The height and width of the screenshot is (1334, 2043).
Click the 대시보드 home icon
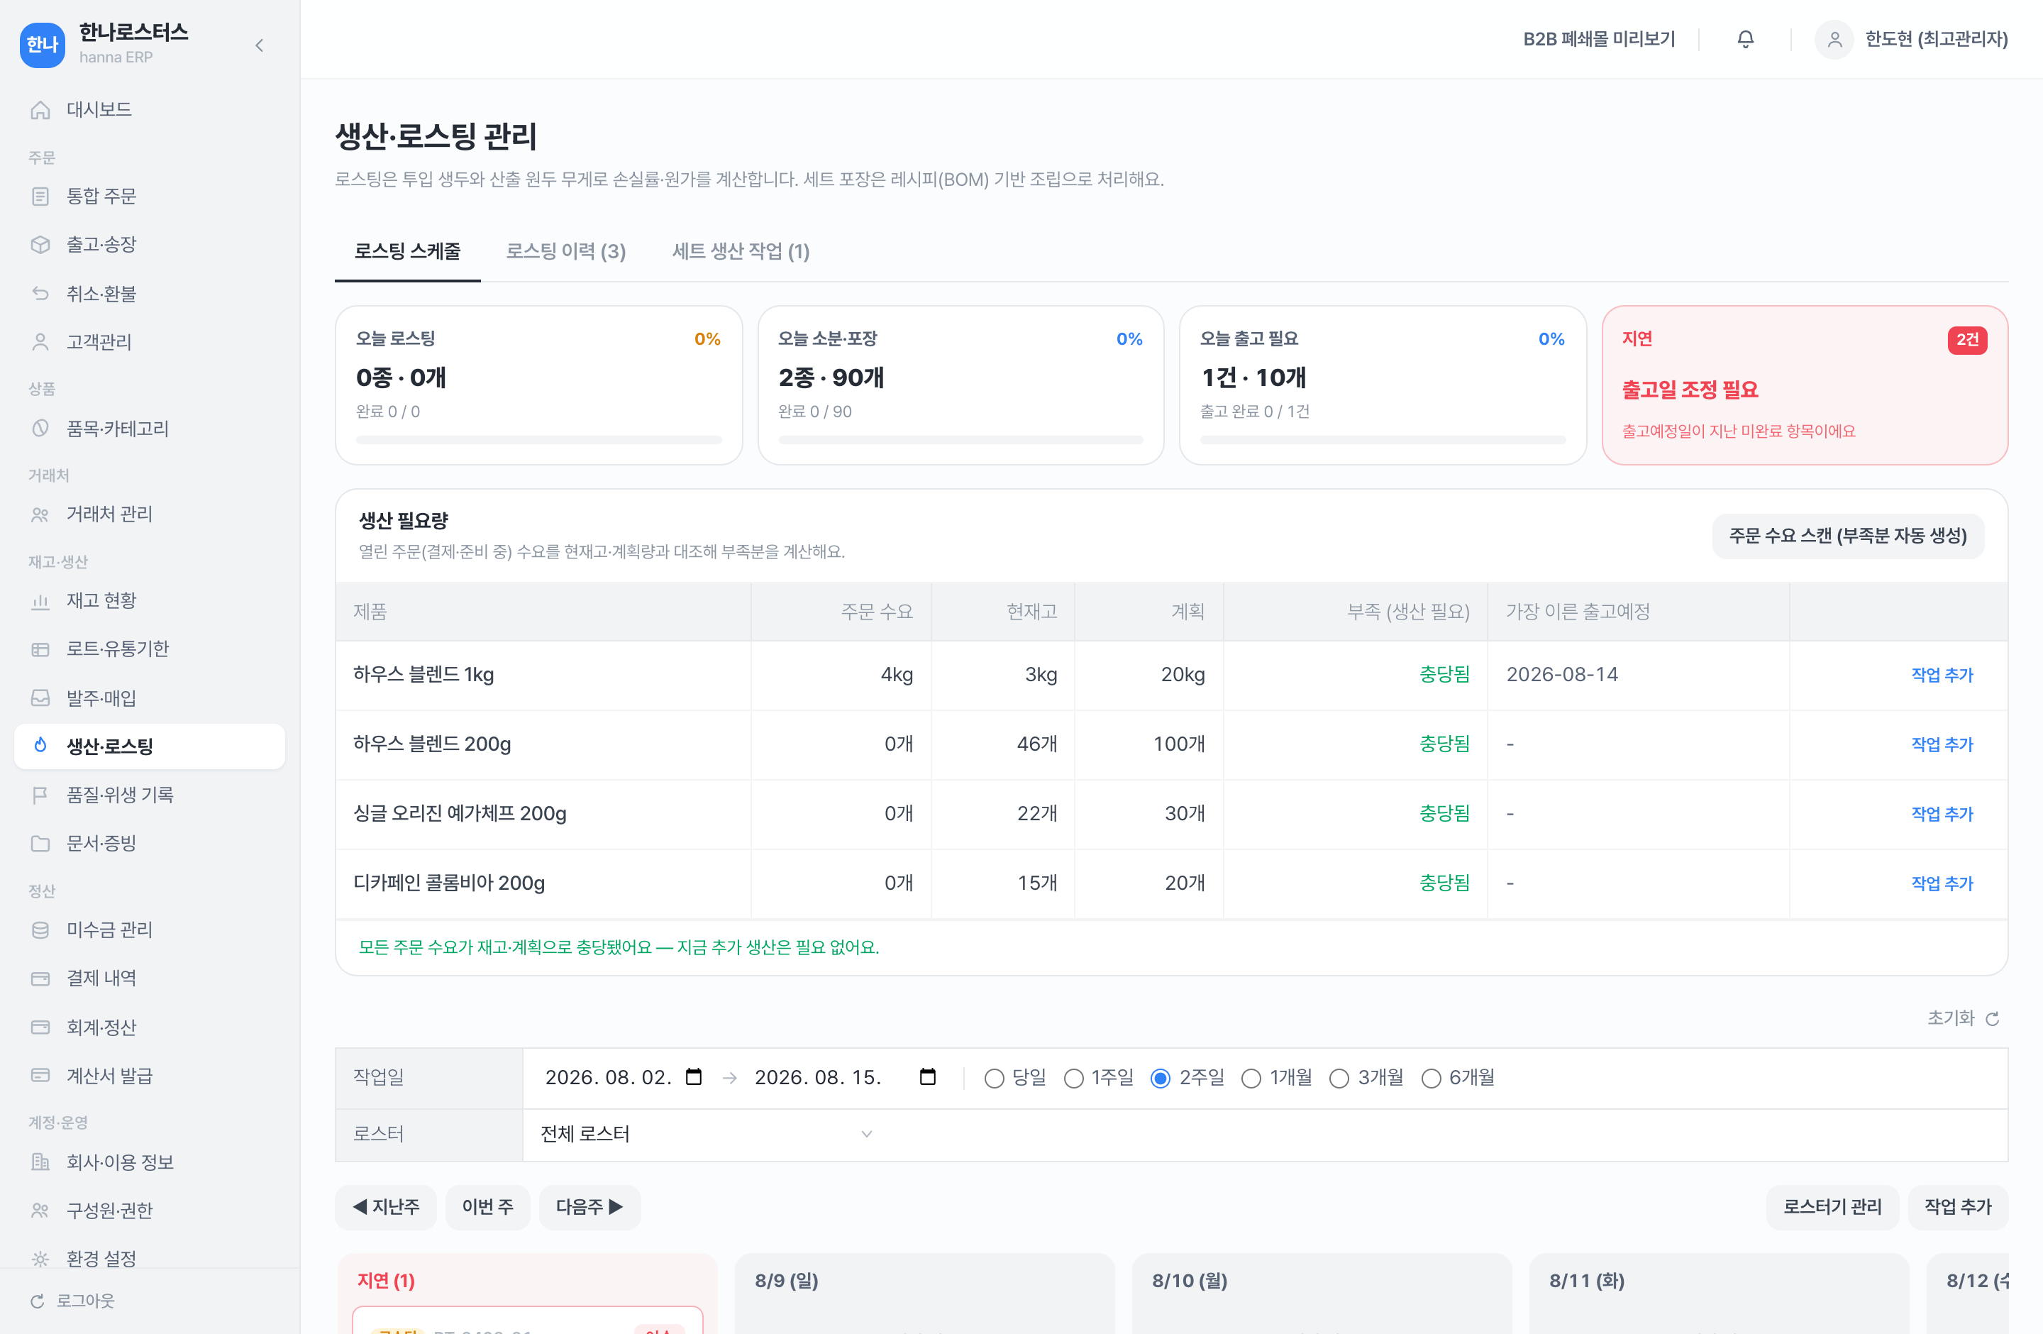(40, 110)
